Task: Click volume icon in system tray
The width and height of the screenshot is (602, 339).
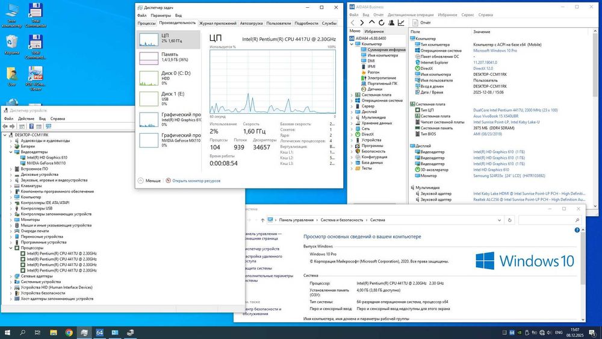Action: tap(549, 332)
